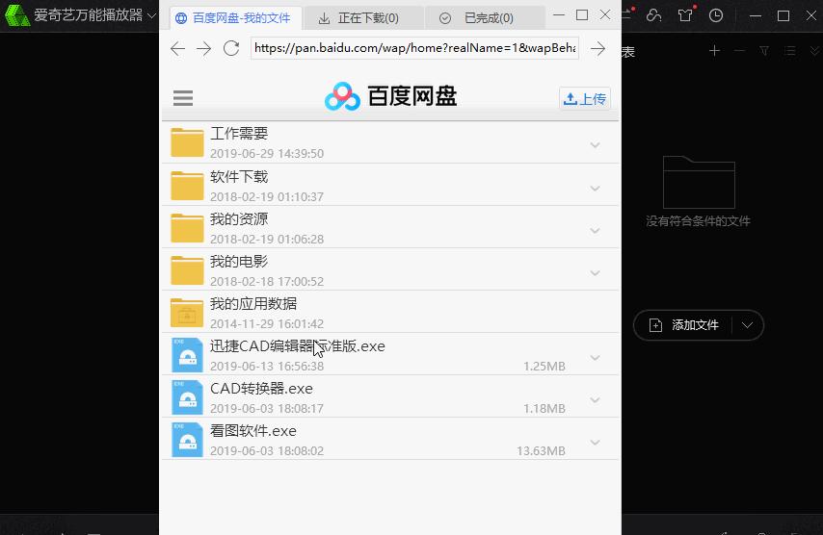Click the plus icon in the playlist toolbar

[714, 51]
